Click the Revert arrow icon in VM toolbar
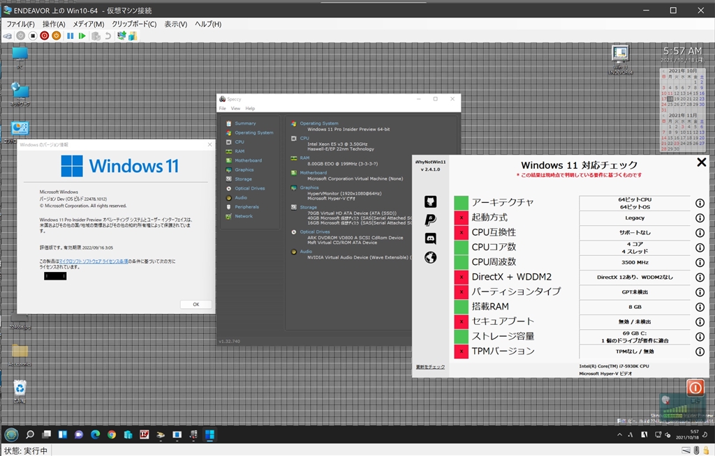 click(x=108, y=36)
